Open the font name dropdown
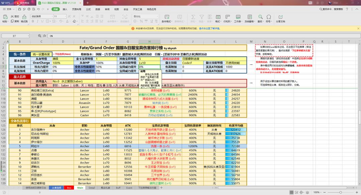 click(x=51, y=16)
